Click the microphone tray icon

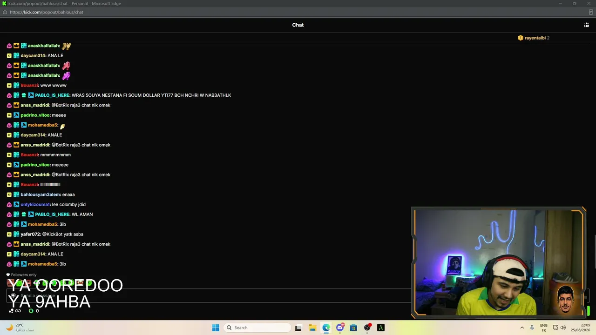(532, 328)
